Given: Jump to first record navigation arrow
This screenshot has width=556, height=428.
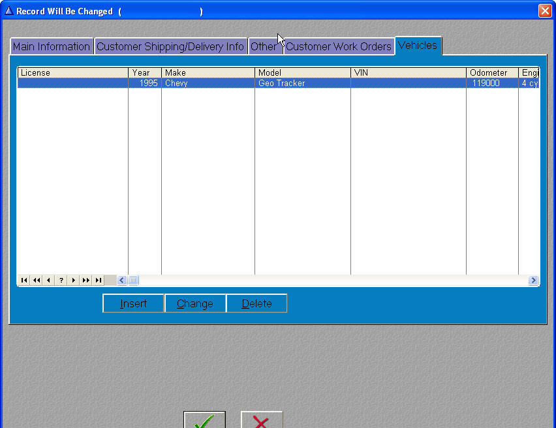Looking at the screenshot, I should click(23, 281).
